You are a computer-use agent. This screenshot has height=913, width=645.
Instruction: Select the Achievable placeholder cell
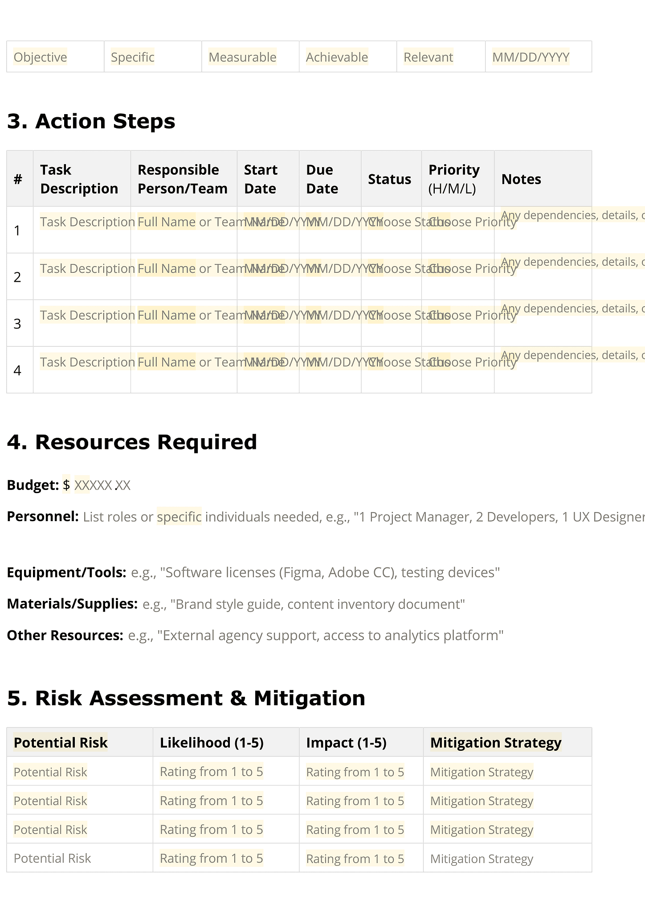(x=337, y=57)
